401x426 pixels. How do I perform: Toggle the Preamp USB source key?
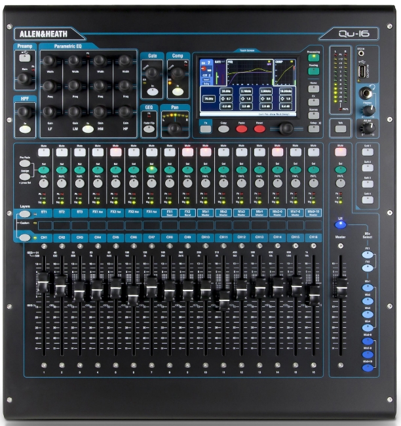[25, 58]
